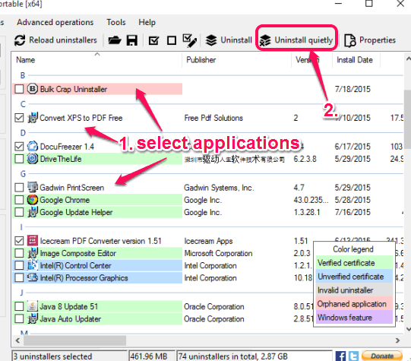The width and height of the screenshot is (411, 361).
Task: Open the Facebook icon in status bar
Action: tap(340, 356)
